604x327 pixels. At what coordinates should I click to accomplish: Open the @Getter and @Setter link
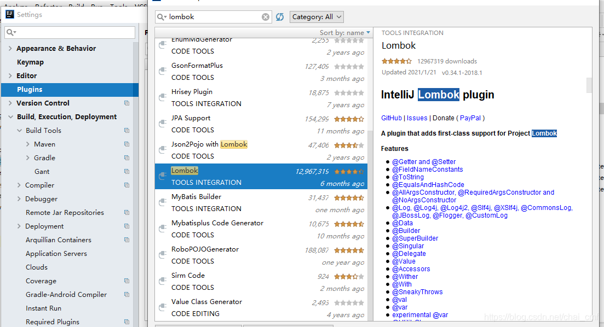pos(424,161)
